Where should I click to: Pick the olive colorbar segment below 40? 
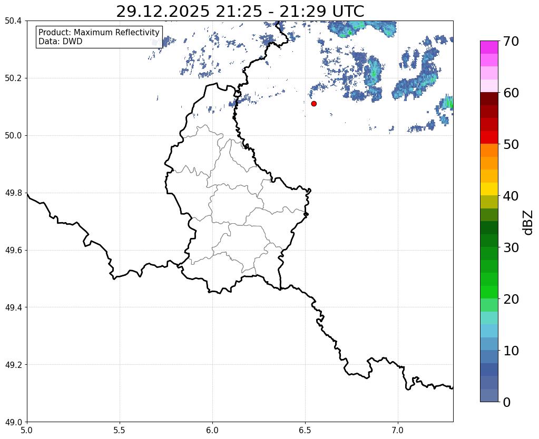(x=489, y=202)
